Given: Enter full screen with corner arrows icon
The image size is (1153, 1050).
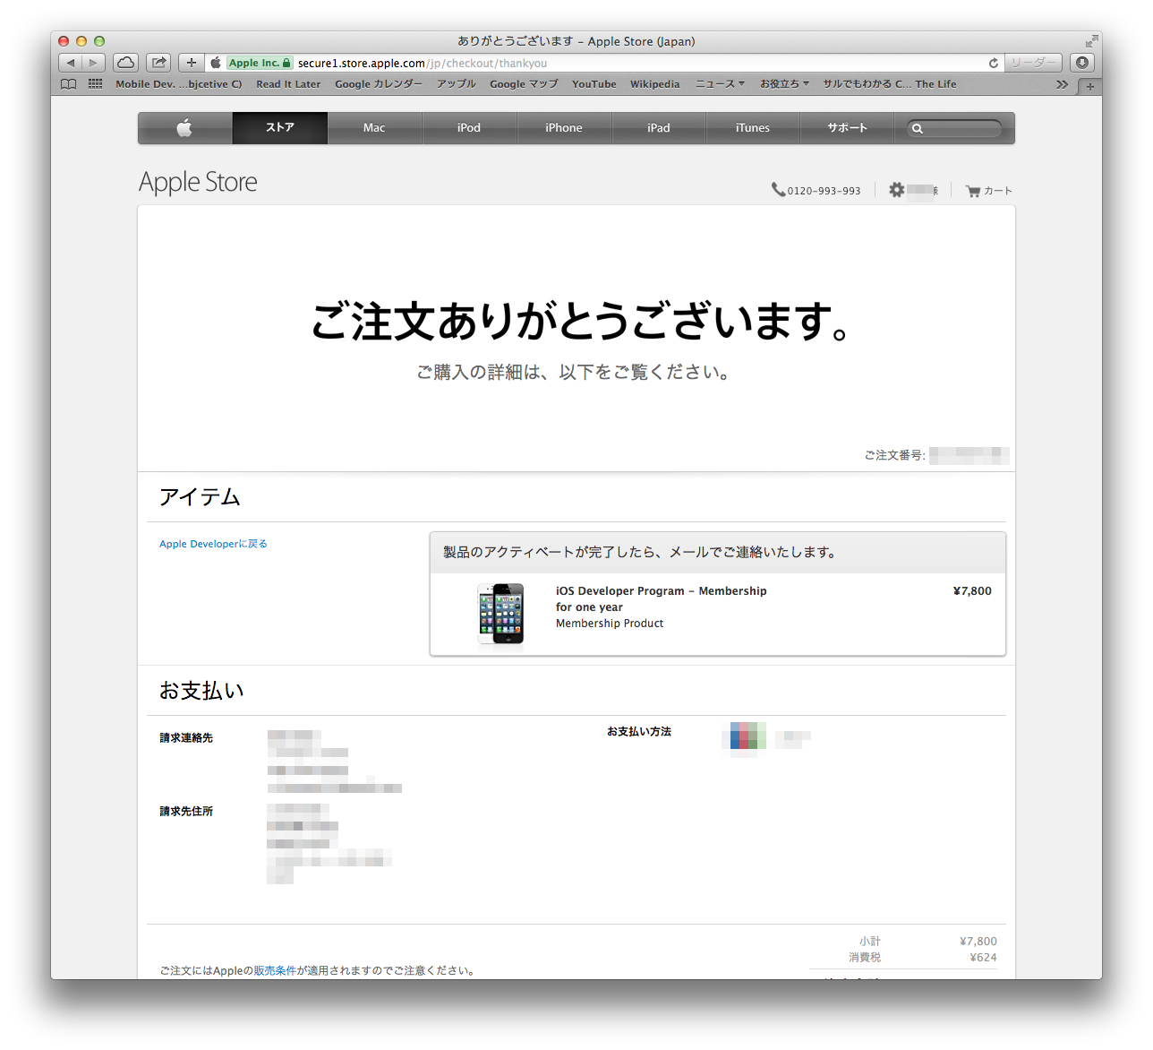Looking at the screenshot, I should pyautogui.click(x=1091, y=41).
